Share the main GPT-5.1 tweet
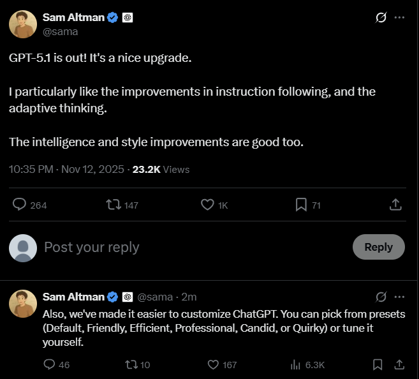 395,205
